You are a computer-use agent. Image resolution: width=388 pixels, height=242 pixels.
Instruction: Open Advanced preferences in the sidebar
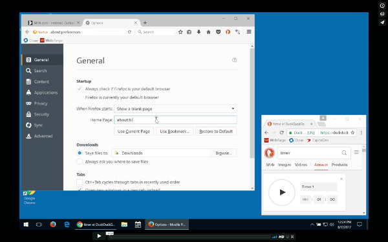point(42,136)
